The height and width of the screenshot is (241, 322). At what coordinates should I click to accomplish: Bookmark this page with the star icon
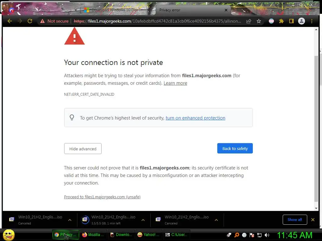[x=259, y=21]
